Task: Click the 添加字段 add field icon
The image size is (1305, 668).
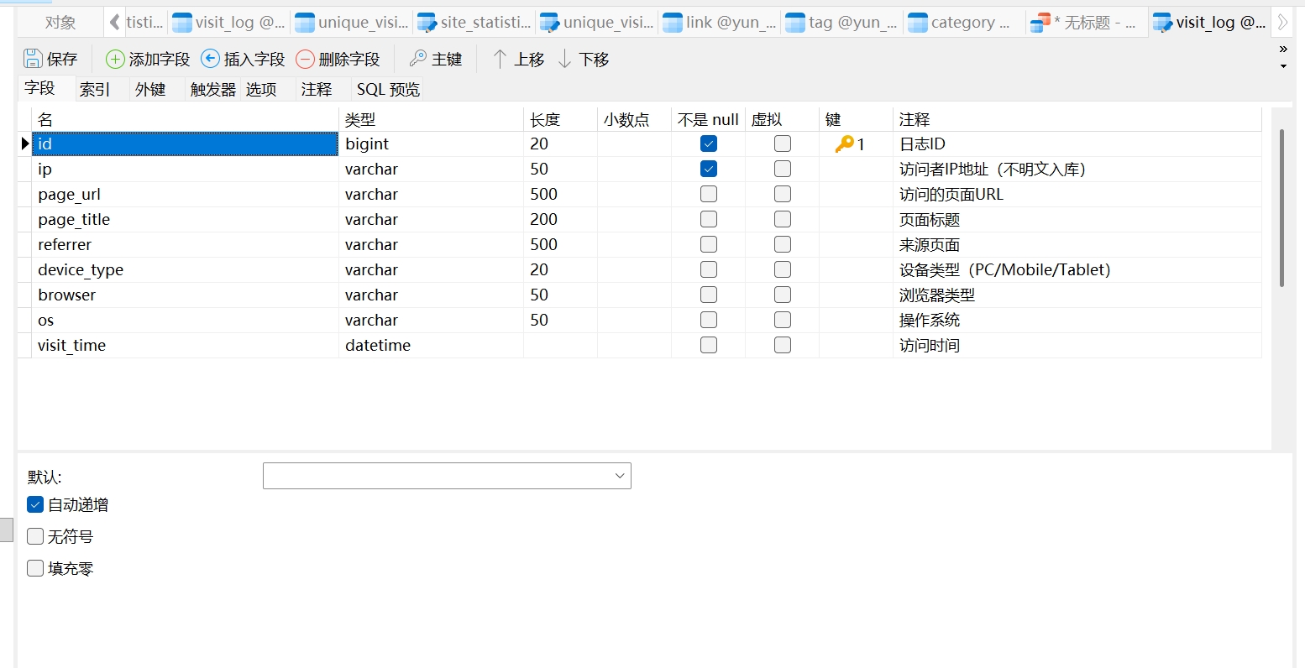Action: (x=115, y=59)
